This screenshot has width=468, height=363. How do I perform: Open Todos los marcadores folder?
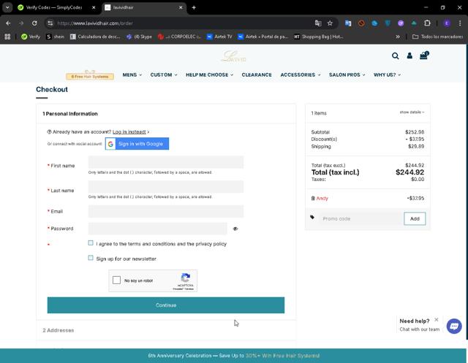tap(437, 37)
